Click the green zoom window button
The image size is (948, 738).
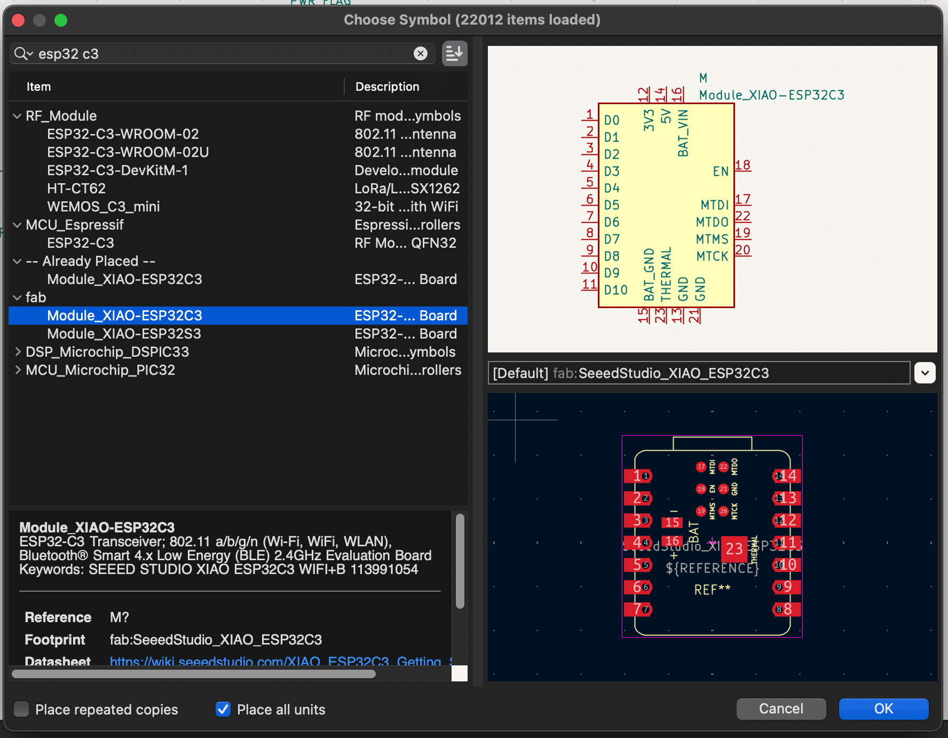(x=61, y=20)
